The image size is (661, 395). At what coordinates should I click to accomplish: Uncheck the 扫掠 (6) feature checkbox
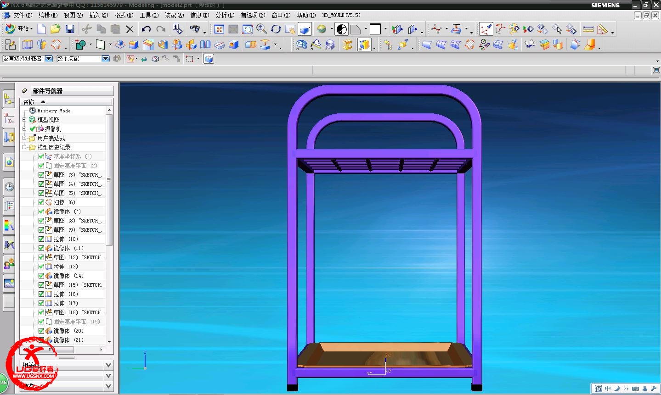[x=41, y=202]
